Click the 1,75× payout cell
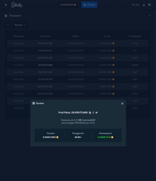The width and height of the screenshot is (156, 181). pyautogui.click(x=135, y=51)
